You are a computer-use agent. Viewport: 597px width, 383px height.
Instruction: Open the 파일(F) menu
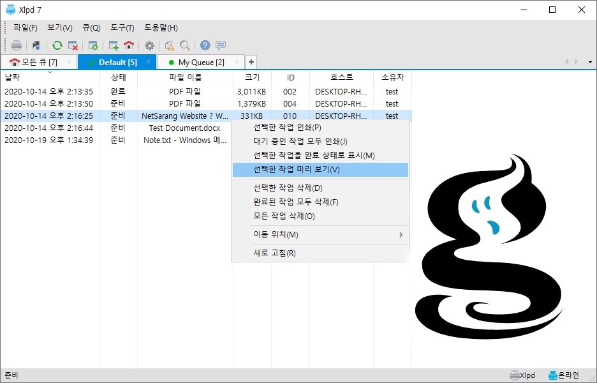[x=25, y=28]
